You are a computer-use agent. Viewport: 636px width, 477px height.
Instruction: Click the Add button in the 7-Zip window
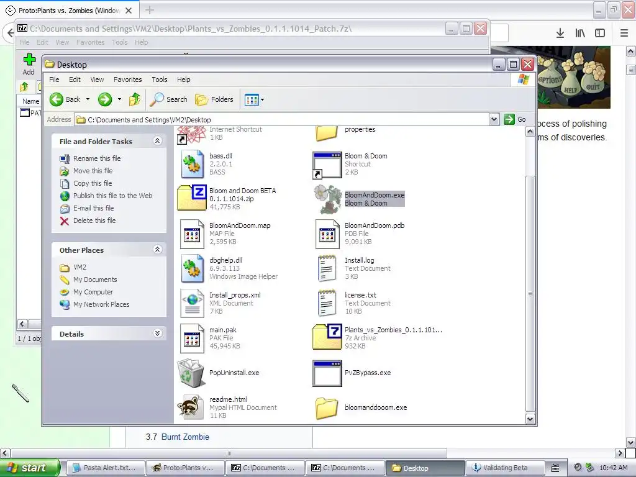coord(29,65)
